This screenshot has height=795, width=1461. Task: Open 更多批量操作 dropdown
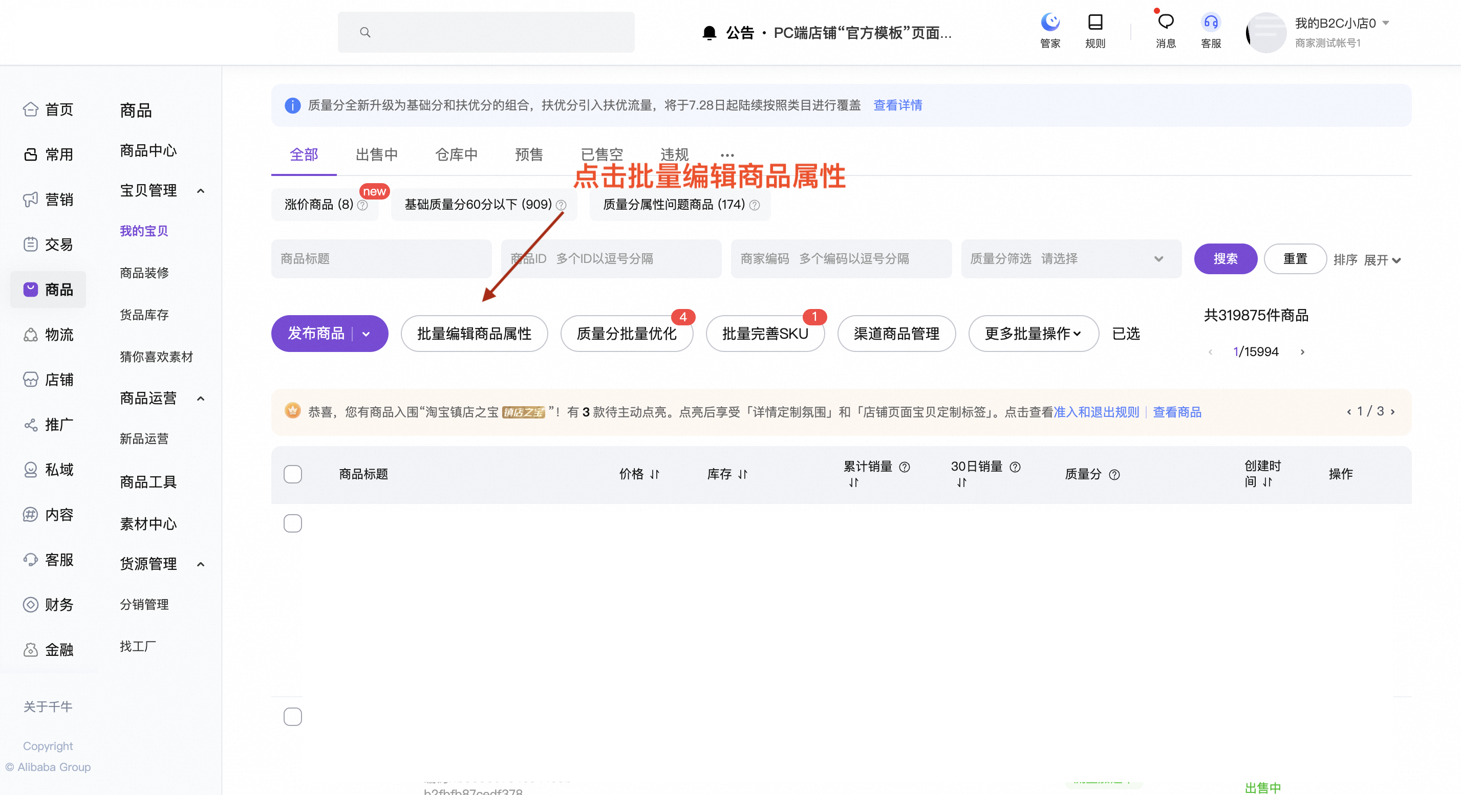tap(1034, 334)
